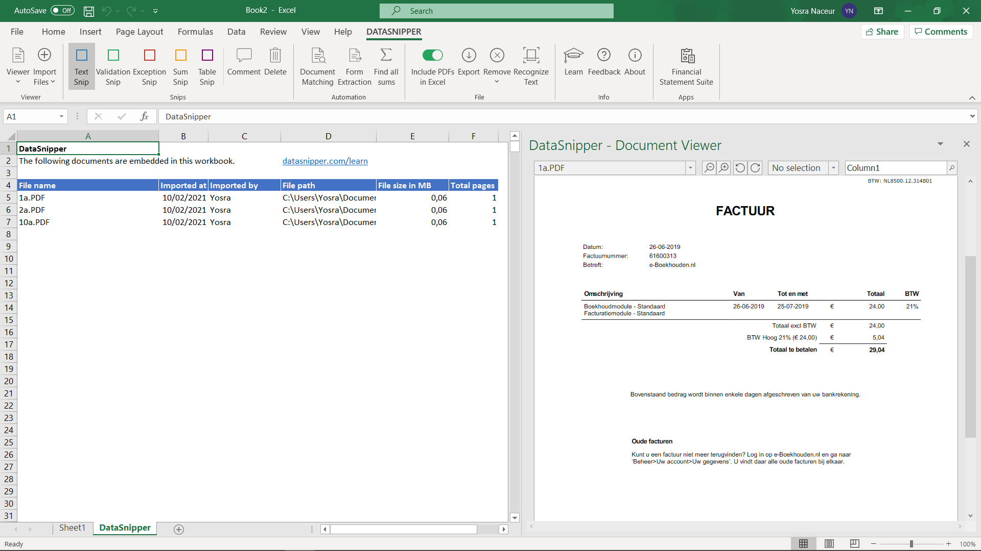Screen dimensions: 981x551
Task: Open the 1a.PDF document dropdown
Action: click(690, 168)
